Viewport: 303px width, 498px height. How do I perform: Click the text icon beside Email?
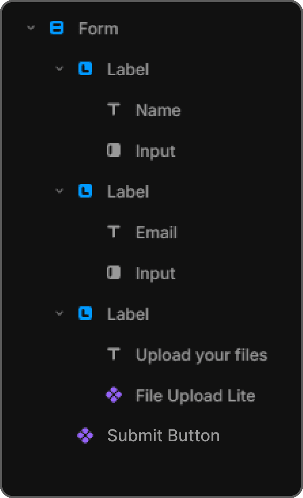click(x=113, y=232)
